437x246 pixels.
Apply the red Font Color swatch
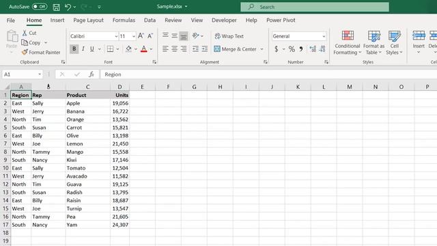tap(144, 49)
